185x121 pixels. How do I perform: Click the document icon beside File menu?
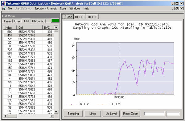[4, 9]
